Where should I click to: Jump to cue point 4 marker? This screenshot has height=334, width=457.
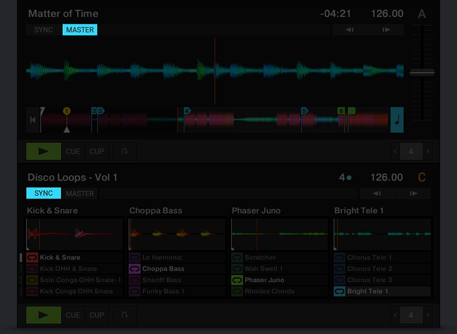pyautogui.click(x=187, y=111)
